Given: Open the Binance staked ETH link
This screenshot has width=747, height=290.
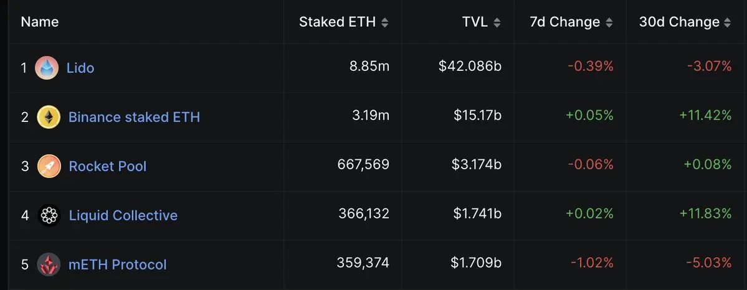Looking at the screenshot, I should (135, 116).
